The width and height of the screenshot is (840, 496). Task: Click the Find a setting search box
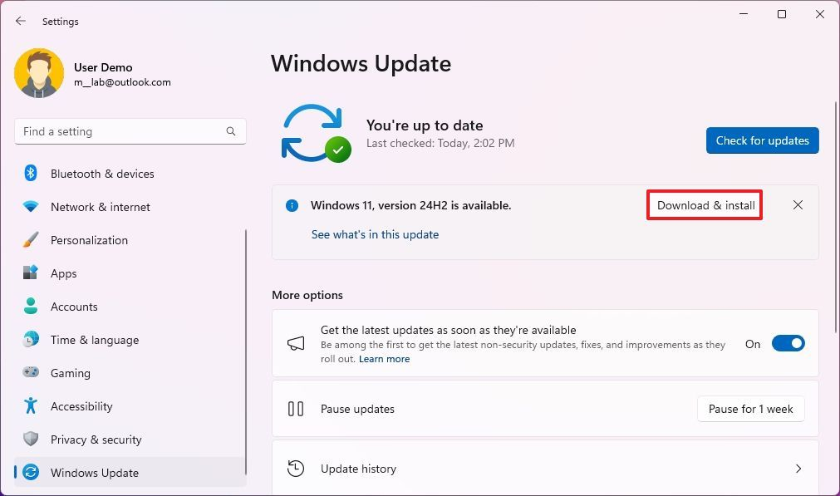(130, 131)
